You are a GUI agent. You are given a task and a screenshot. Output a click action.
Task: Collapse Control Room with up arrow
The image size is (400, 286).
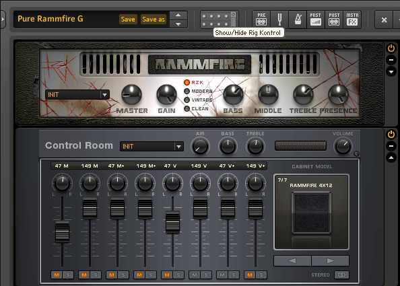[x=391, y=157]
